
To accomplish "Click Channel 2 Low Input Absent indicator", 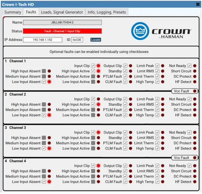I will 49,115.
